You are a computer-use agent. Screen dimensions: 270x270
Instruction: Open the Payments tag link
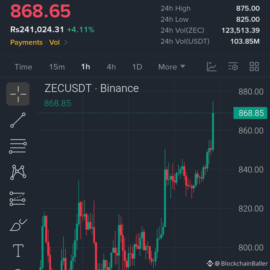pos(26,42)
